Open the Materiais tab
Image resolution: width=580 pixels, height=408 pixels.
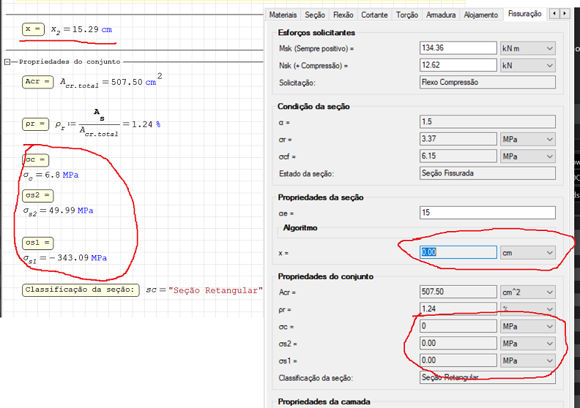point(283,15)
